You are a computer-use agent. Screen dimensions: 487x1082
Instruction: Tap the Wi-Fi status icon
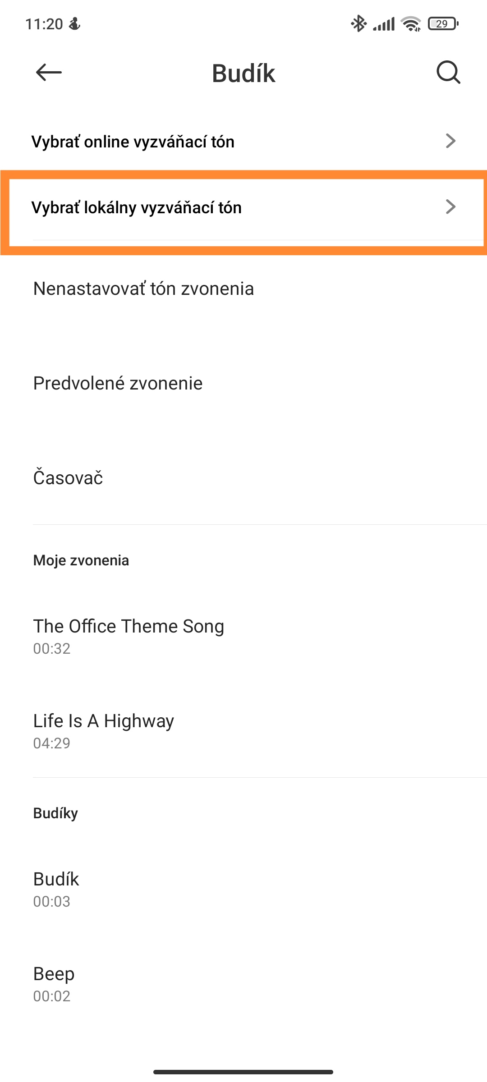[x=411, y=23]
